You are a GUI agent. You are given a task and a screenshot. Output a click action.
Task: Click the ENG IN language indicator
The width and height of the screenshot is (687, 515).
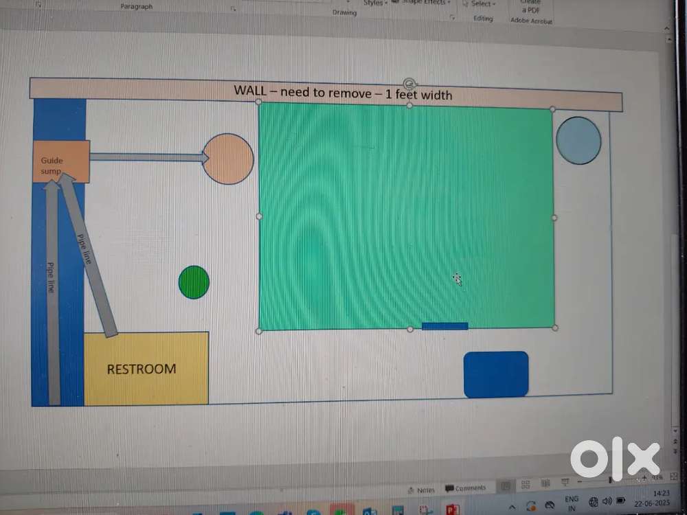pyautogui.click(x=572, y=503)
